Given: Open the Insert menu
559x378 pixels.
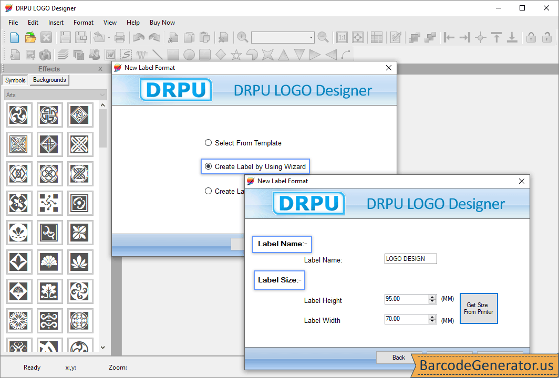Looking at the screenshot, I should (56, 23).
